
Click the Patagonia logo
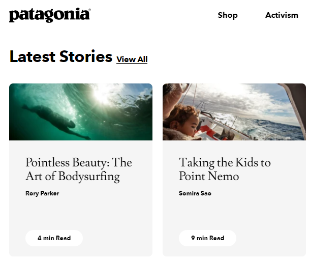[x=49, y=15]
